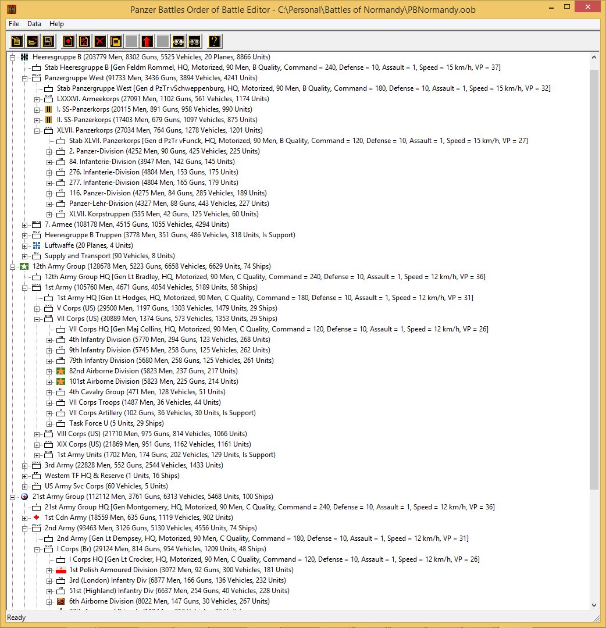
Task: Click the 1st Cdn Army maple leaf icon
Action: click(x=37, y=518)
